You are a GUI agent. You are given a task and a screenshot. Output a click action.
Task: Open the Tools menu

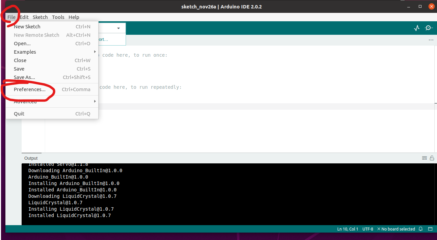point(58,17)
